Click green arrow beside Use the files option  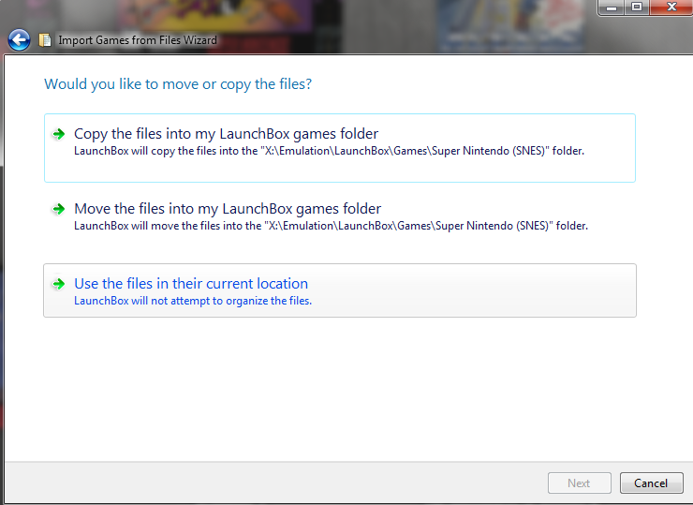[x=59, y=284]
